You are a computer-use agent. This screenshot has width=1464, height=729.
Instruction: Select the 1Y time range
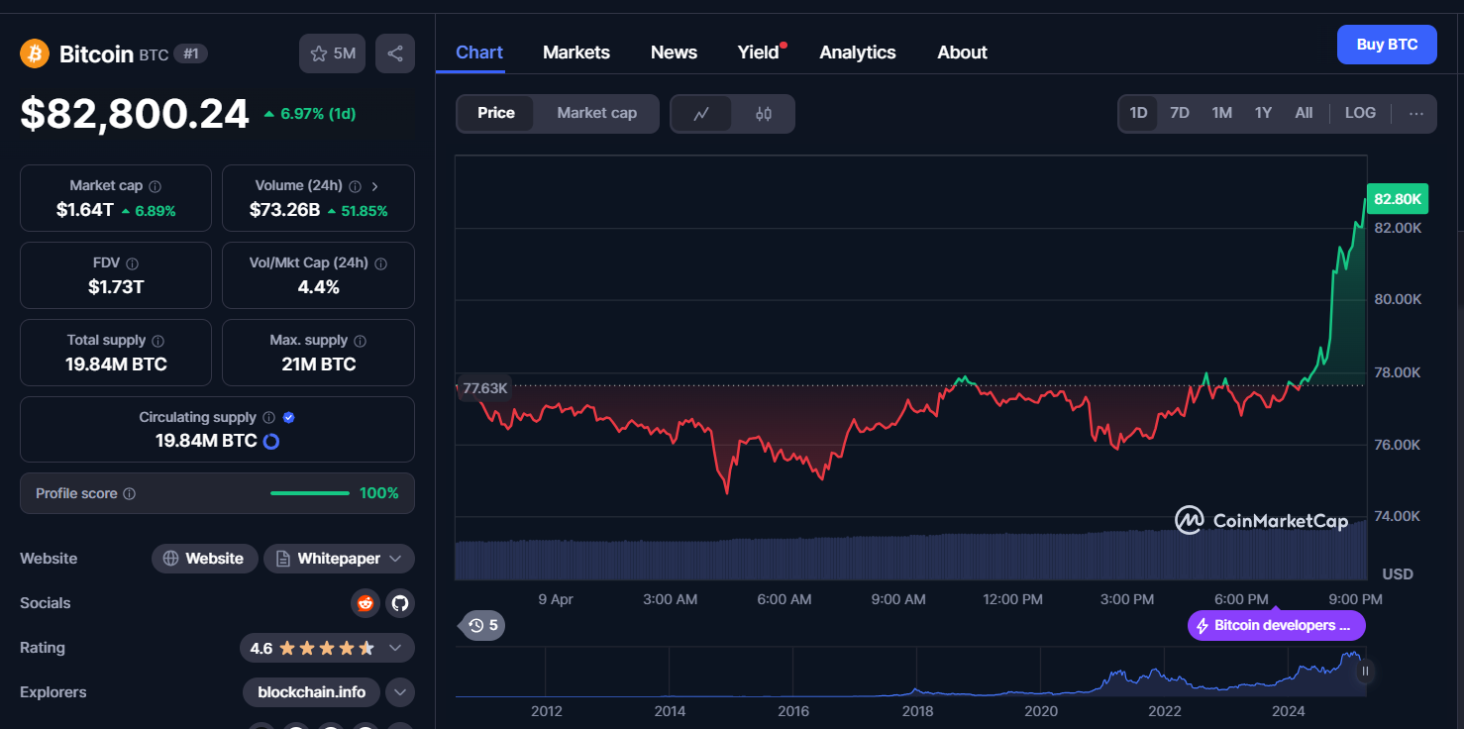1263,113
